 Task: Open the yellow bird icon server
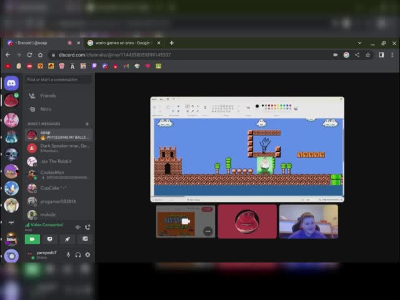click(x=11, y=205)
